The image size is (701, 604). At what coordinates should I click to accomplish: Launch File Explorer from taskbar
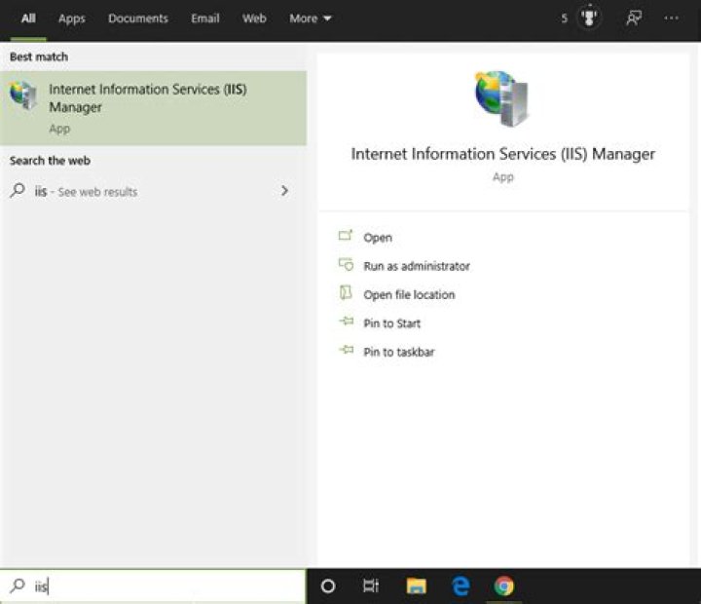(417, 585)
